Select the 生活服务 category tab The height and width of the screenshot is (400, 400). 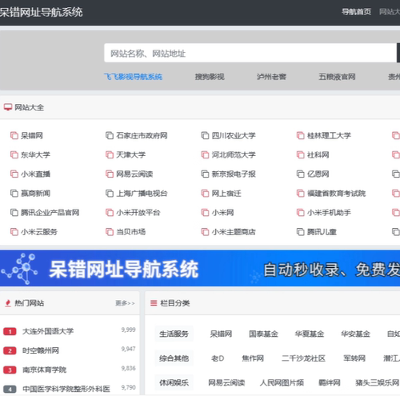[x=174, y=334]
